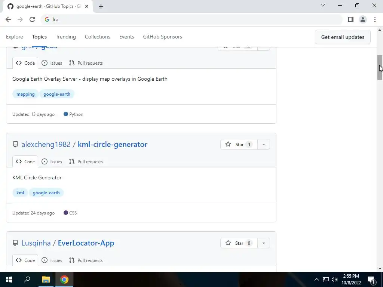Focus the address bar containing 'ka'
Screen dimensions: 383x287
(x=191, y=19)
